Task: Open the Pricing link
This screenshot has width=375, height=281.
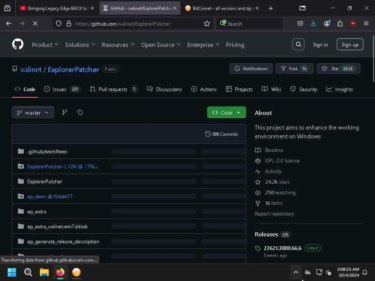Action: (x=235, y=45)
